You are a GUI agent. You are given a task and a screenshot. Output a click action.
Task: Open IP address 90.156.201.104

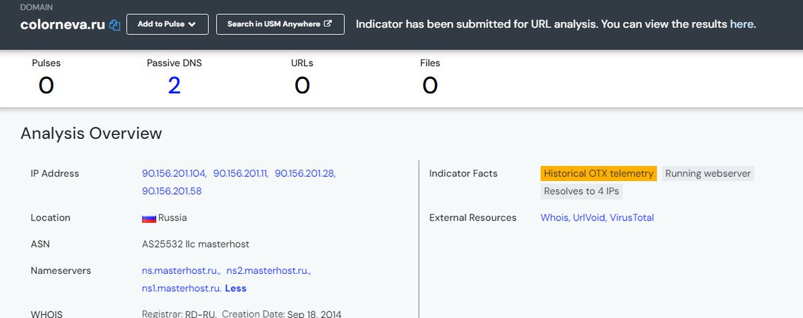(174, 173)
